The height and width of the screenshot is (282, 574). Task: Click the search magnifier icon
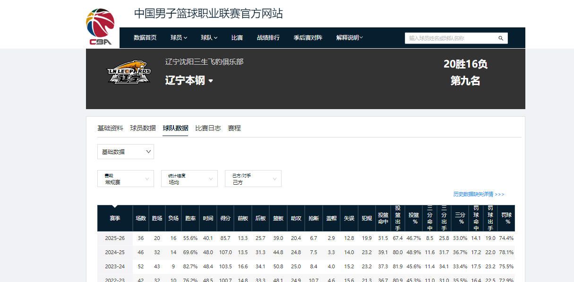coord(501,38)
